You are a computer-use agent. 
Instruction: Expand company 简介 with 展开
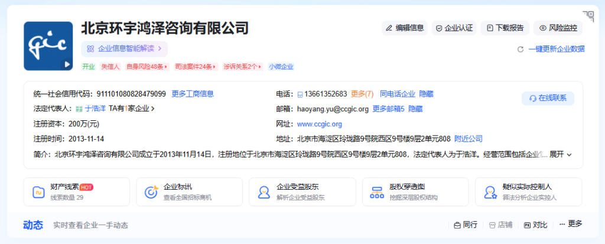561,154
